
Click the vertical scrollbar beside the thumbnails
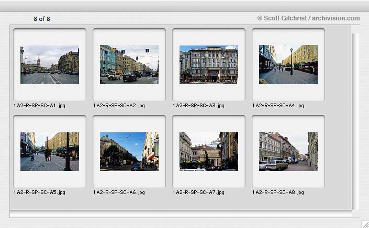[x=355, y=121]
